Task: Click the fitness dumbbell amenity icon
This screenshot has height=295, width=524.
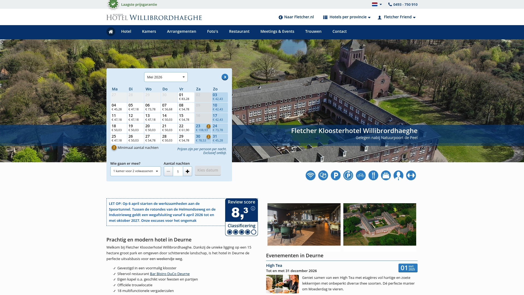Action: (411, 175)
